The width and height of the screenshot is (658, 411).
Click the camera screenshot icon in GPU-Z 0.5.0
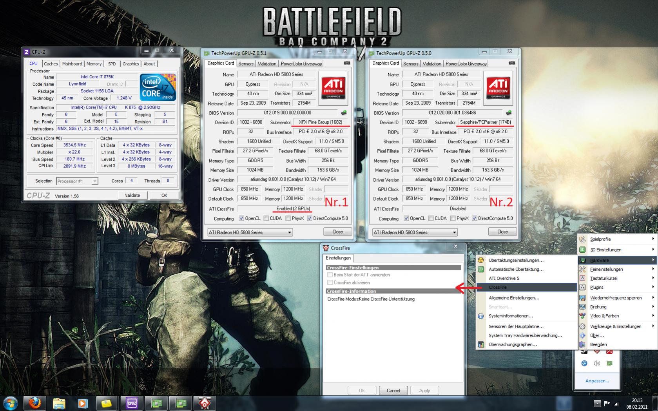click(512, 63)
